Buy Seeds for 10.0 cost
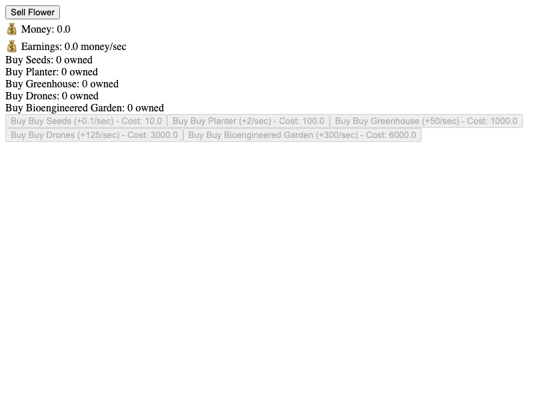 tap(86, 121)
